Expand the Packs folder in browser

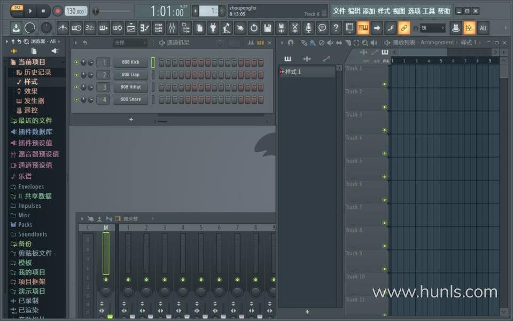(x=21, y=224)
